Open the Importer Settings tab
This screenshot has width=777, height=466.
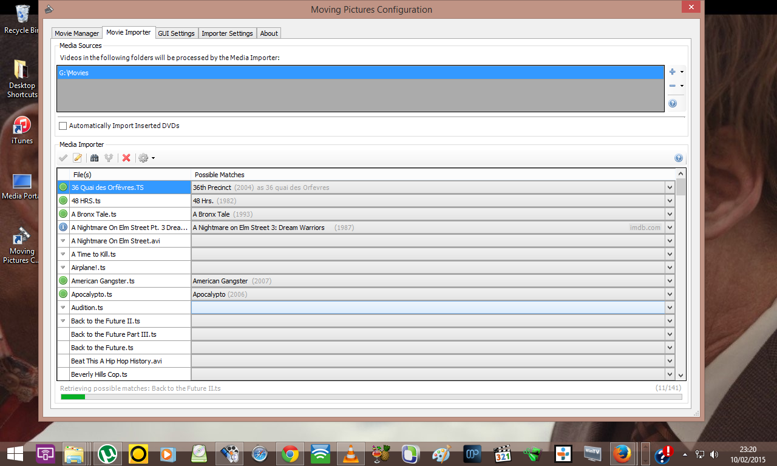coord(228,33)
